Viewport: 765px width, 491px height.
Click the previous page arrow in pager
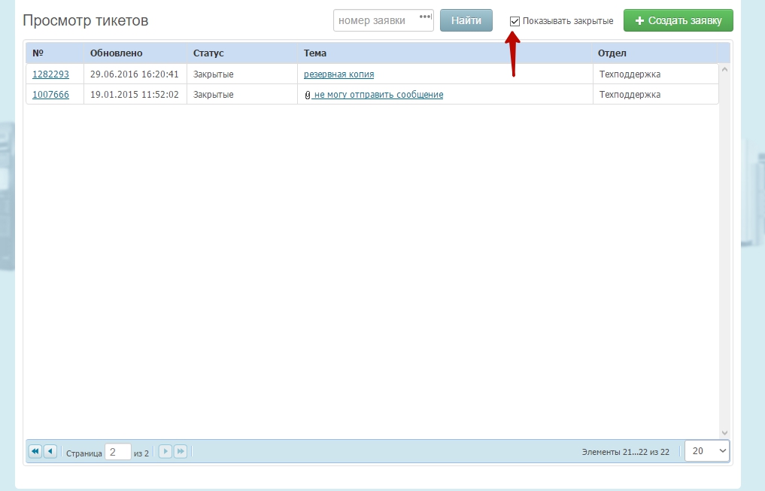click(50, 451)
